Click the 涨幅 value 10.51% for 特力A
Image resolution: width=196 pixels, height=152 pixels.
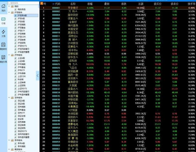pos(90,64)
